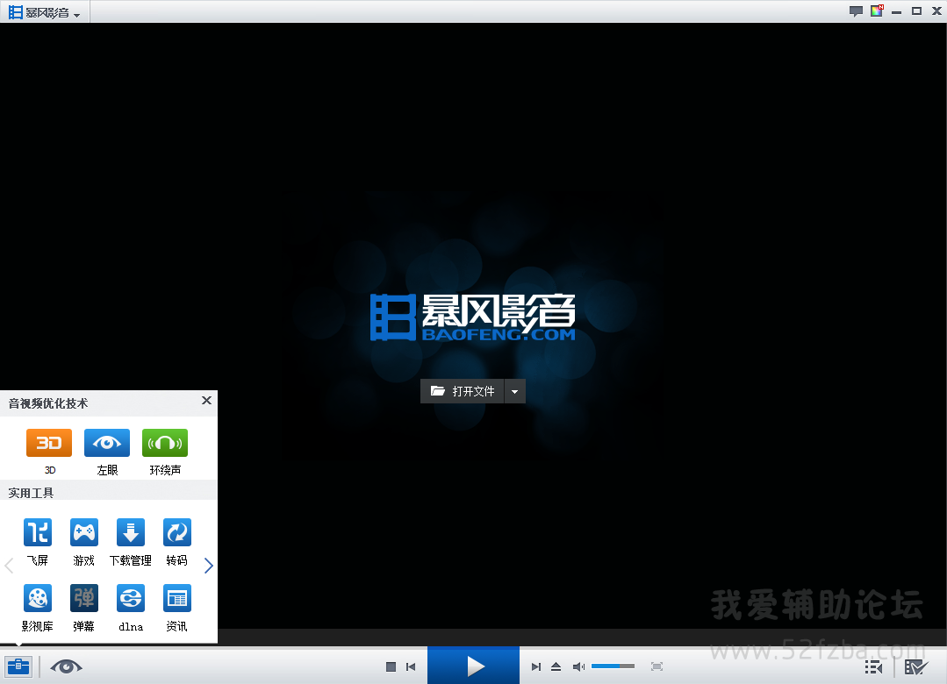
Task: Click the eject/open file icon
Action: tap(556, 666)
